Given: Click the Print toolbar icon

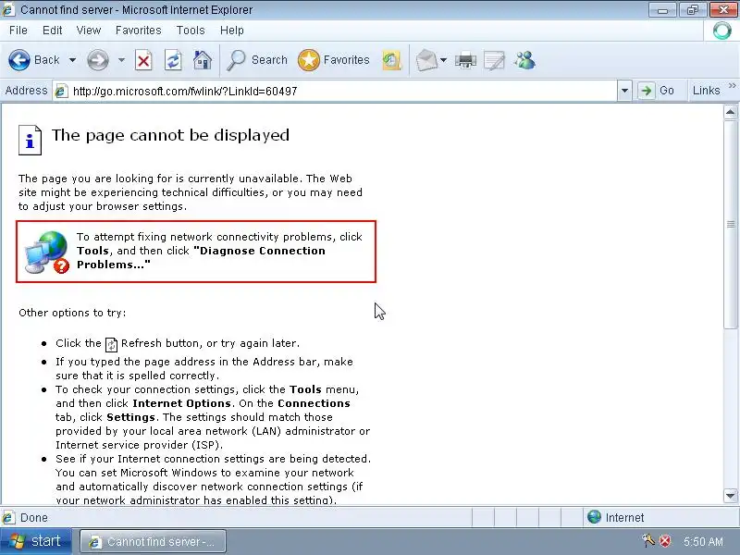Looking at the screenshot, I should (465, 60).
